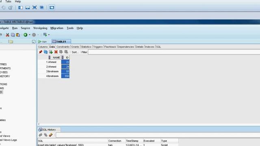Select the Ibraheem cell in row 3
This screenshot has width=260, height=146.
54,71
